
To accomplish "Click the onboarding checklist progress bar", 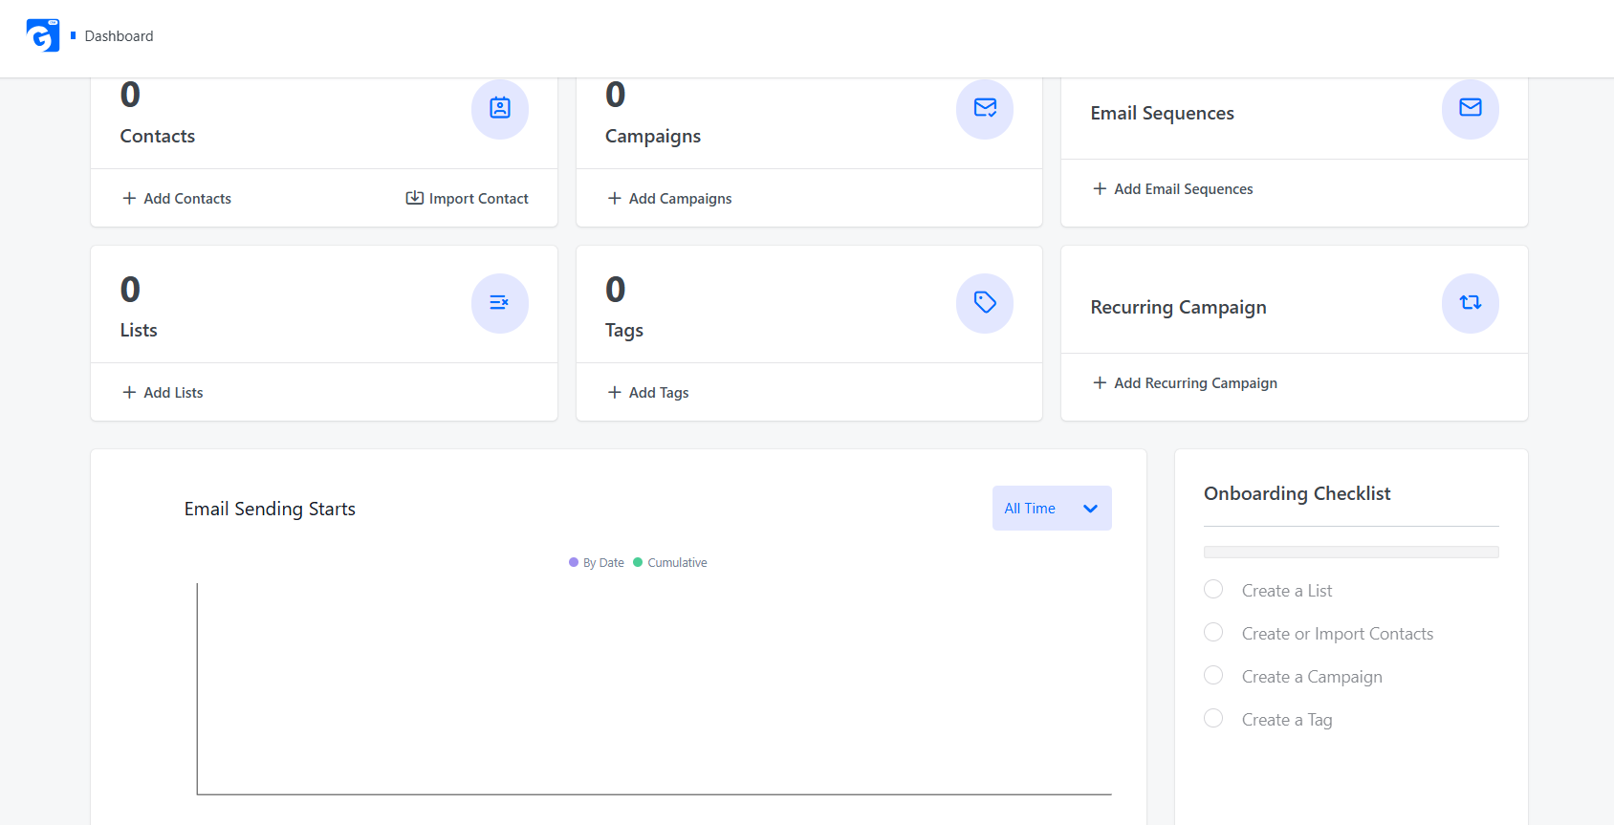I will [1351, 552].
